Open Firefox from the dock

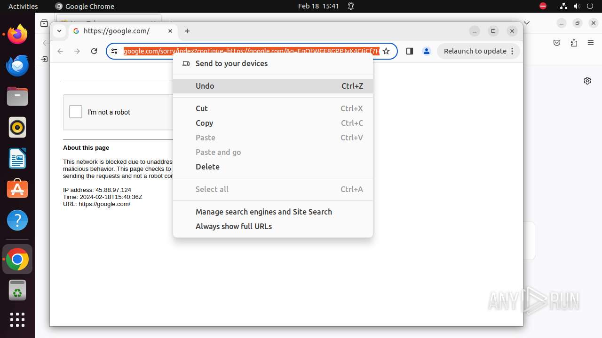(17, 34)
